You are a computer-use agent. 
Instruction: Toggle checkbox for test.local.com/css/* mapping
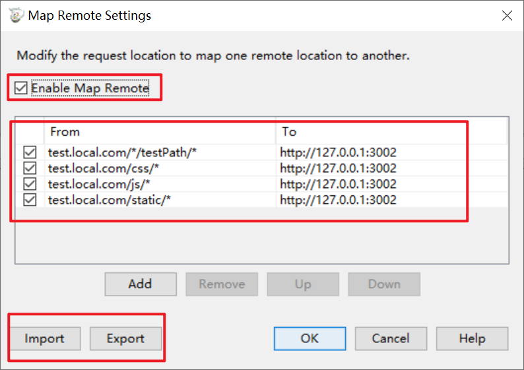(30, 168)
